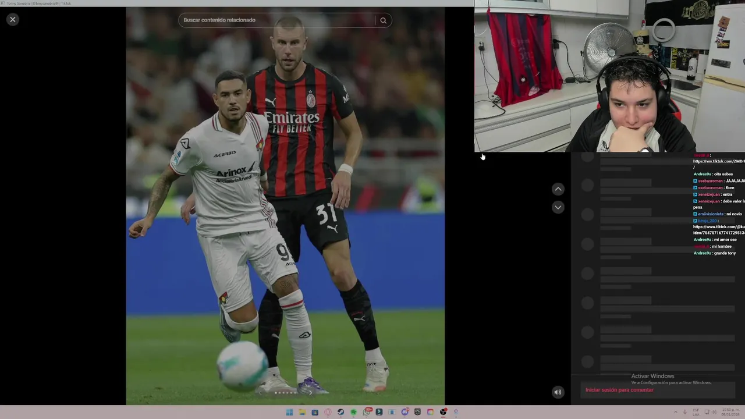Screen dimensions: 745x419
Task: Open benjx_200's www.tiktok.com link
Action: pyautogui.click(x=719, y=230)
